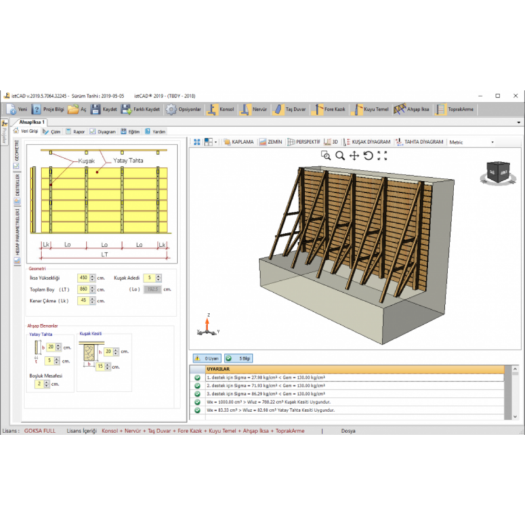Activate the pan move arrows tool
Viewport: 525px width, 525px height.
click(x=354, y=156)
